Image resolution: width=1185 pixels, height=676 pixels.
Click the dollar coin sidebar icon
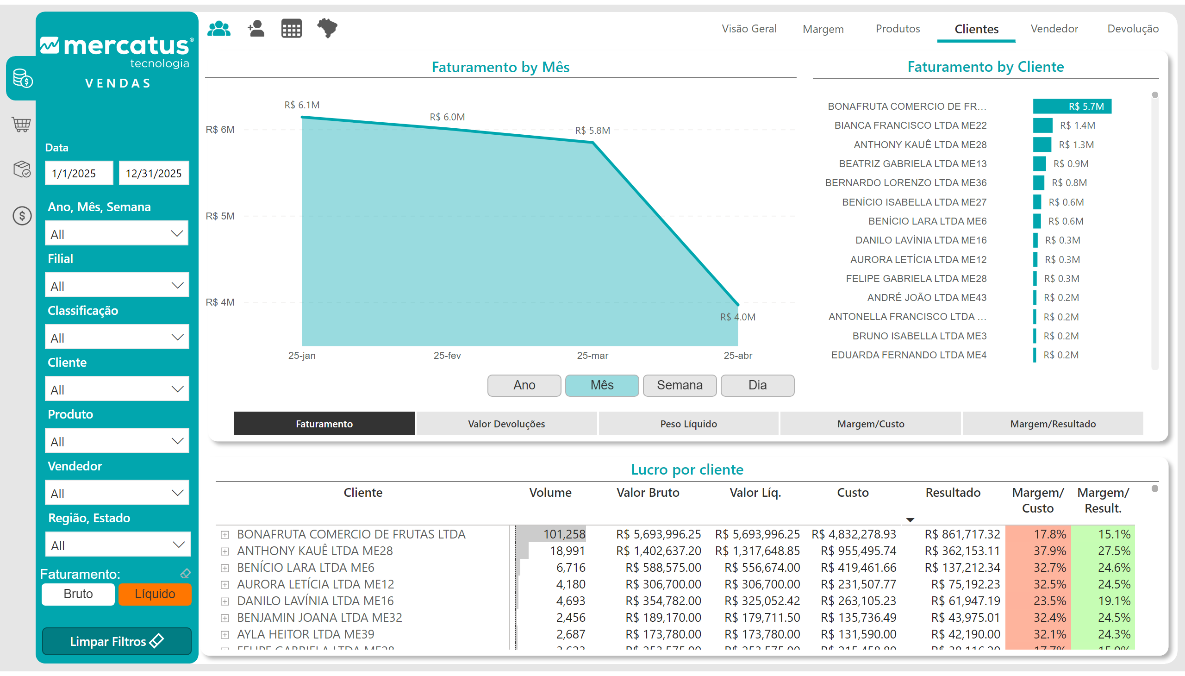coord(21,216)
